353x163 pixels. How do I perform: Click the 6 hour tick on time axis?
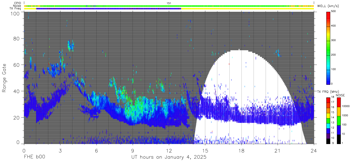(96, 150)
